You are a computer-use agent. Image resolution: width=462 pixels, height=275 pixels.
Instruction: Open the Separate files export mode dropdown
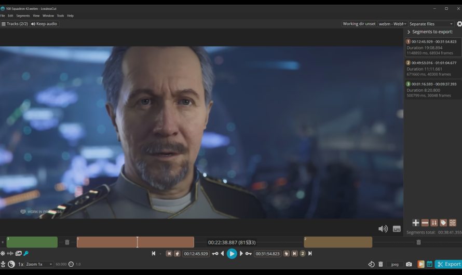click(x=431, y=24)
